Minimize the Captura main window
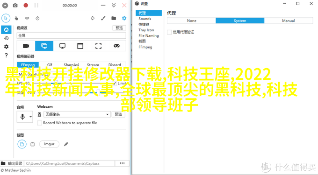Viewport: 318px width, 175px height. [103, 6]
